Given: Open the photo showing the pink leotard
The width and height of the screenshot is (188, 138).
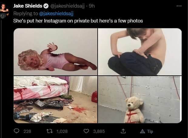Looking at the screenshot, I should tap(55, 52).
